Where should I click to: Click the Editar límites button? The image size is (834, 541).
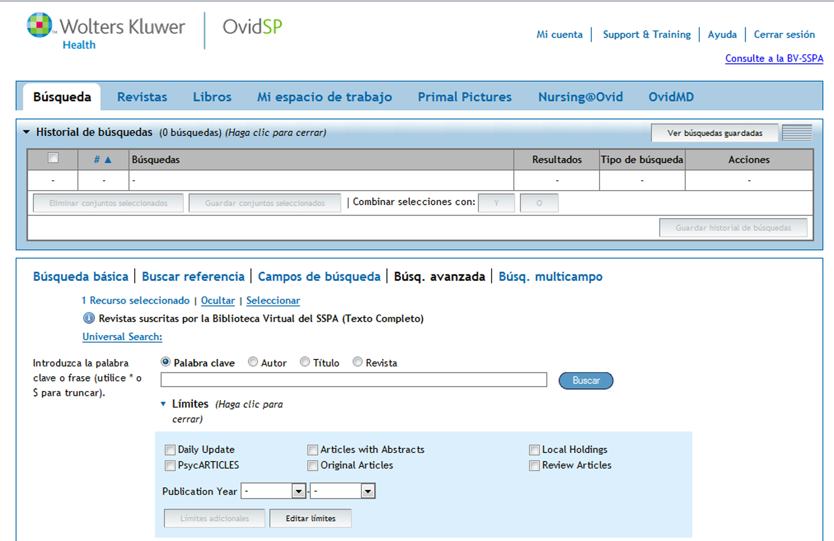pyautogui.click(x=310, y=518)
